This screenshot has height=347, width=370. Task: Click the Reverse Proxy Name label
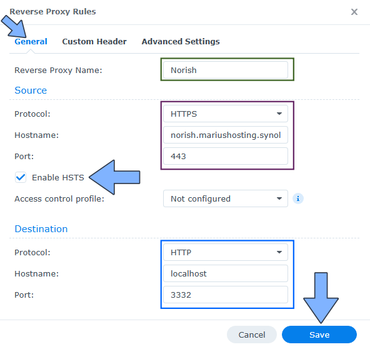58,70
